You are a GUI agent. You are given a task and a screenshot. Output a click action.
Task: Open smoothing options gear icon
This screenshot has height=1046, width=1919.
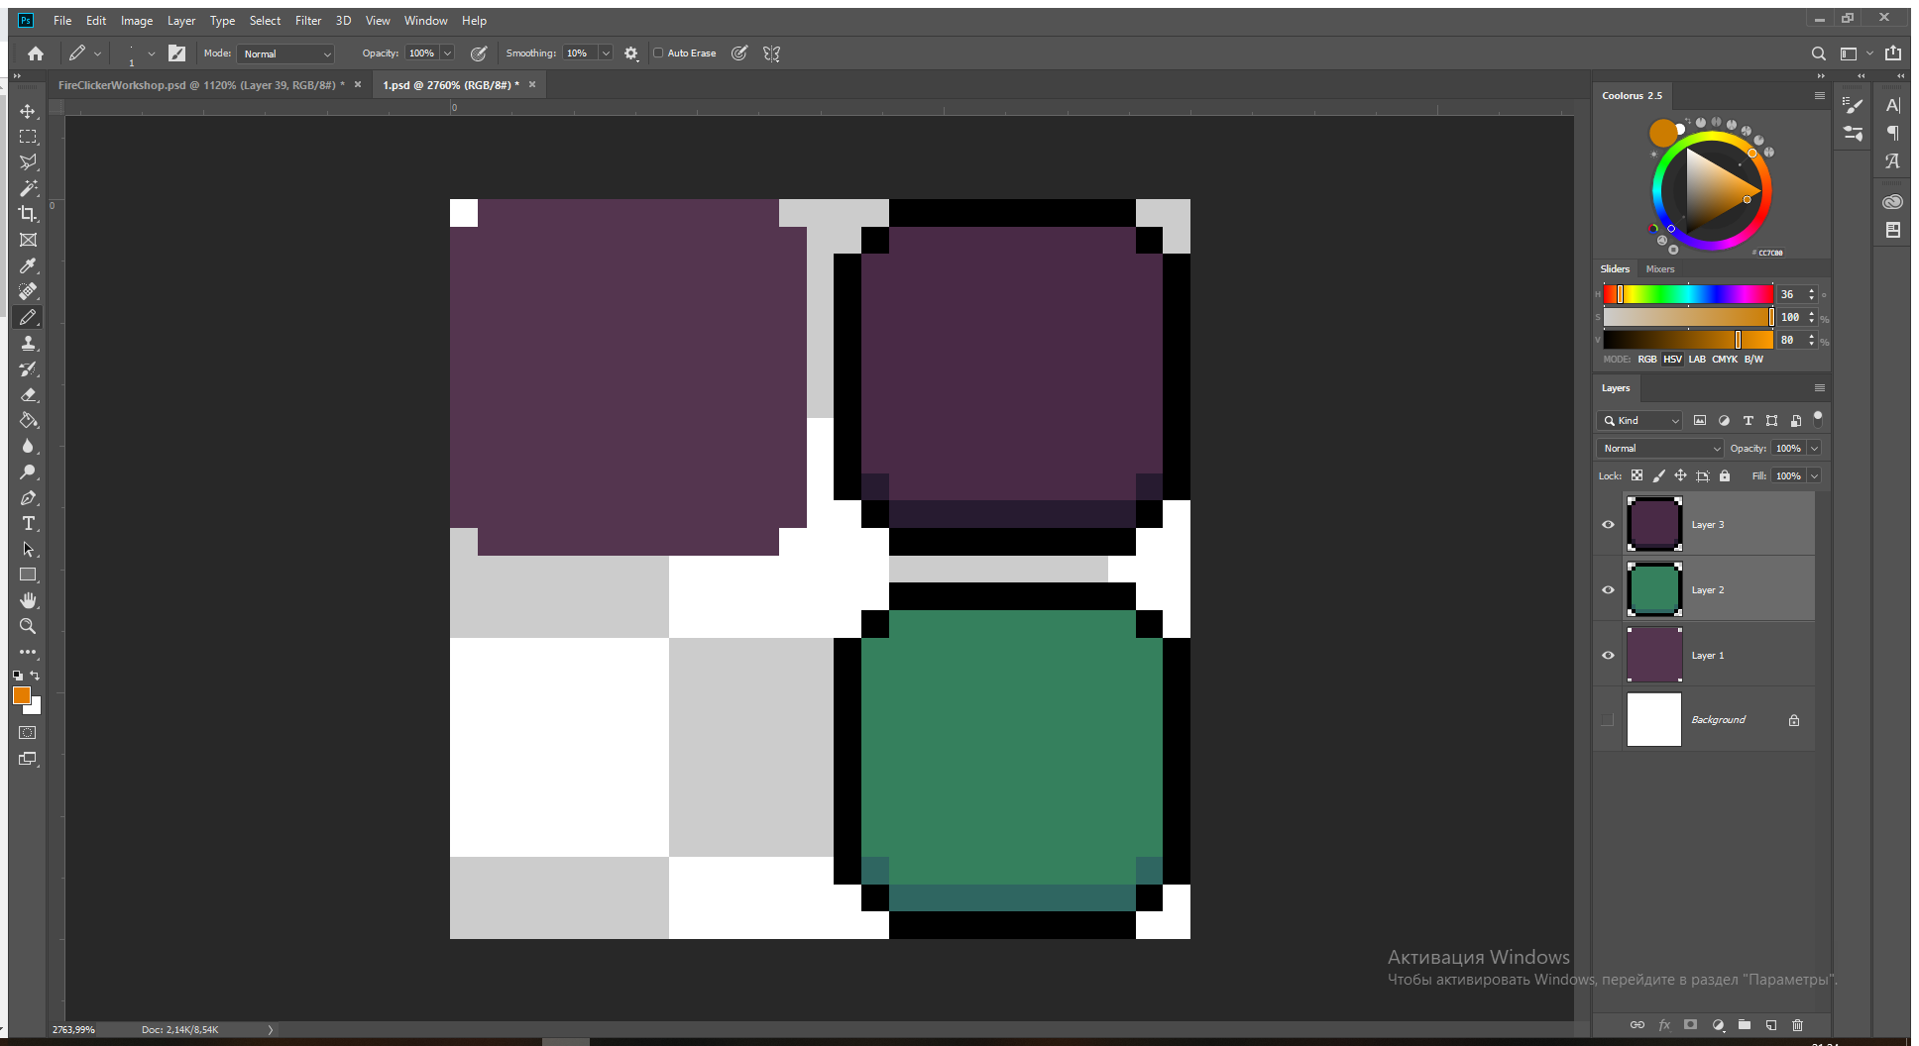pyautogui.click(x=631, y=53)
